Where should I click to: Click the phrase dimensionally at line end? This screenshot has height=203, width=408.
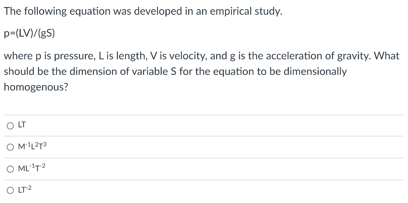tap(315, 72)
